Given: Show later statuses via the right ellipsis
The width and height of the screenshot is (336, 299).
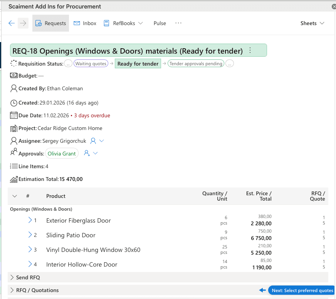Looking at the screenshot, I should [230, 64].
